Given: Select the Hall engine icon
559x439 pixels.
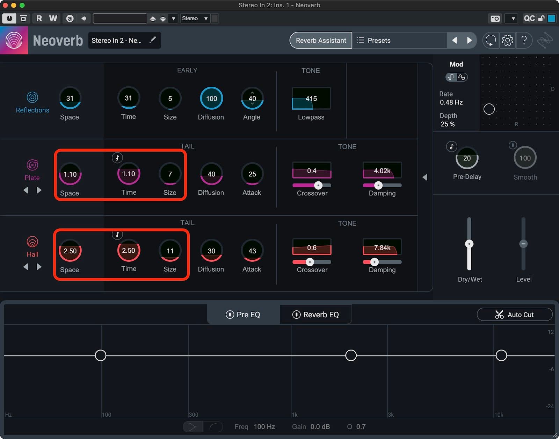Looking at the screenshot, I should (x=32, y=242).
